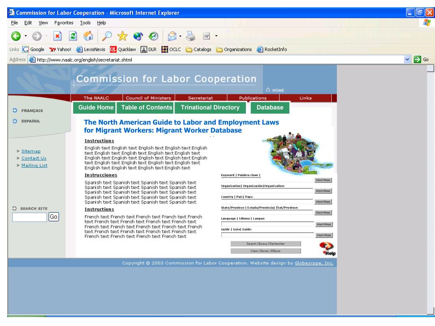Click the Back arrow toolbar button
Image resolution: width=435 pixels, height=326 pixels.
click(16, 36)
